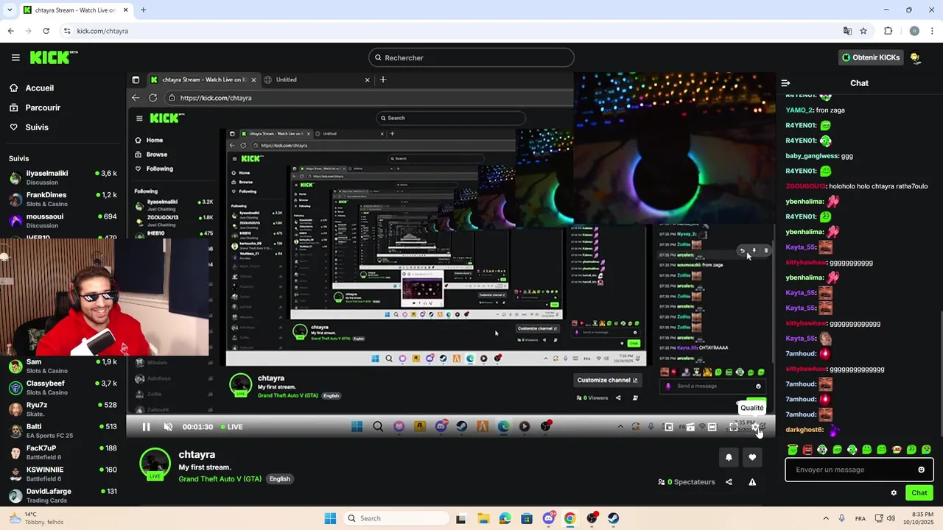Image resolution: width=943 pixels, height=530 pixels.
Task: Click the KICK logo
Action: [53, 57]
